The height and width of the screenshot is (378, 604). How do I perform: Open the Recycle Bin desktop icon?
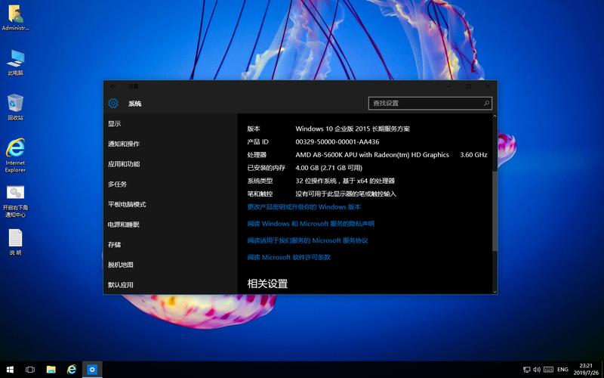click(x=15, y=107)
